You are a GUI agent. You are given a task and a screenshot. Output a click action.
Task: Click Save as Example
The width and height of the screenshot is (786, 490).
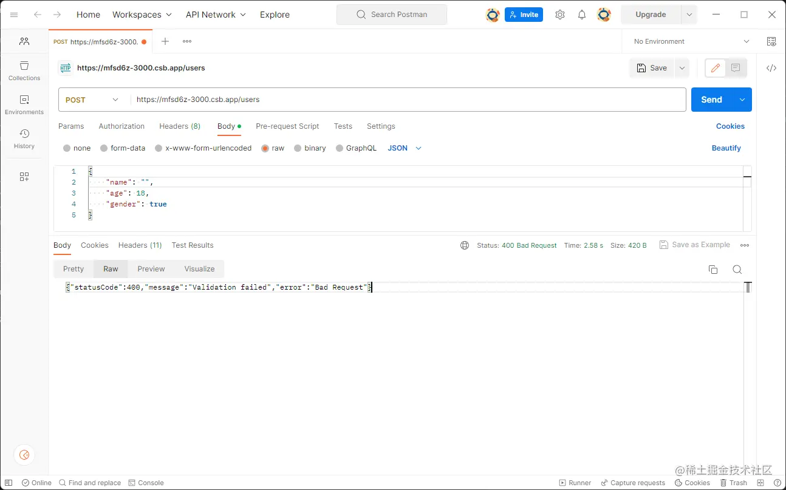694,245
